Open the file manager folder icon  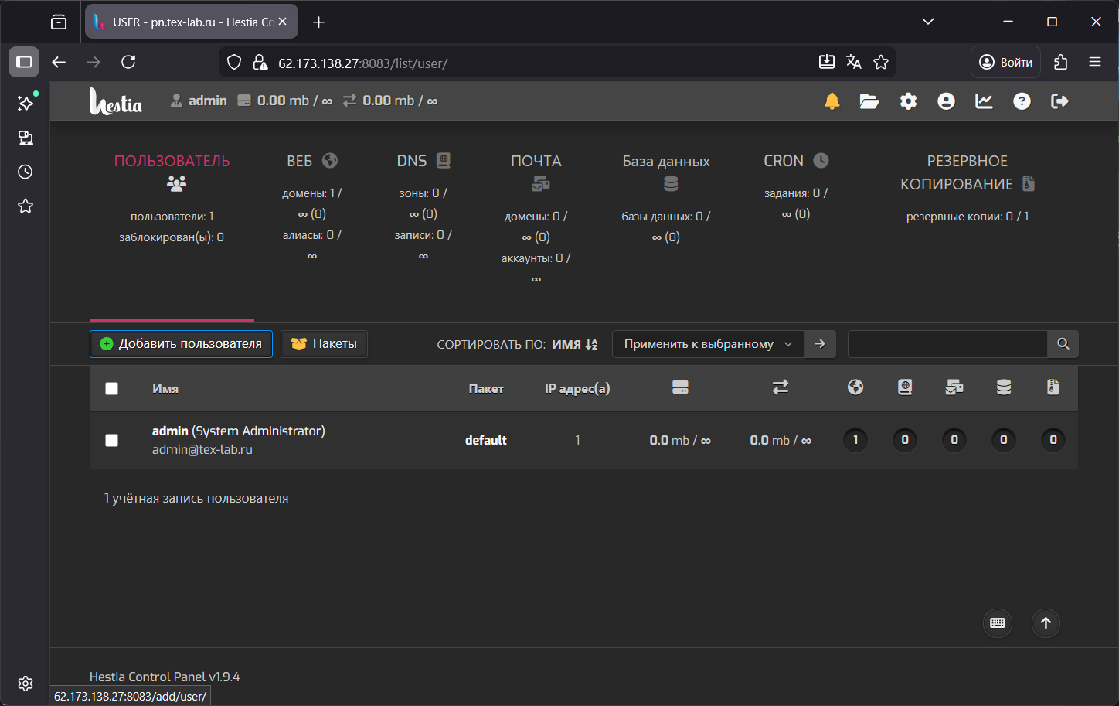(x=869, y=101)
